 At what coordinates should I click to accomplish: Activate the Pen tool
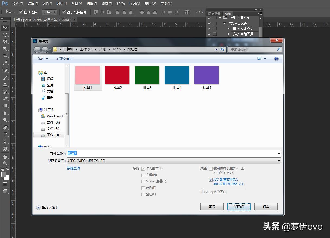(x=5, y=128)
